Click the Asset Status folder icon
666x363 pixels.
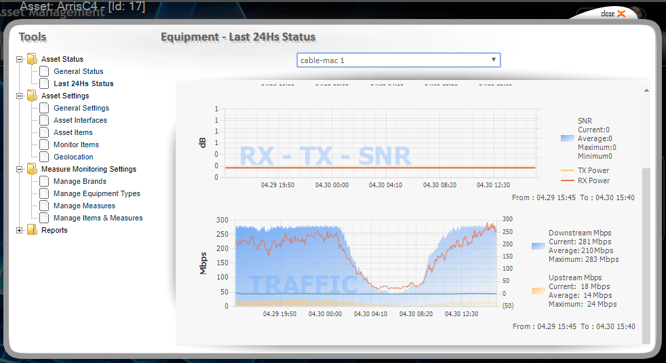click(32, 59)
